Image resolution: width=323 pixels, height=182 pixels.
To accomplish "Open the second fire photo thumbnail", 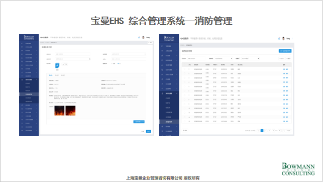I will (x=70, y=111).
